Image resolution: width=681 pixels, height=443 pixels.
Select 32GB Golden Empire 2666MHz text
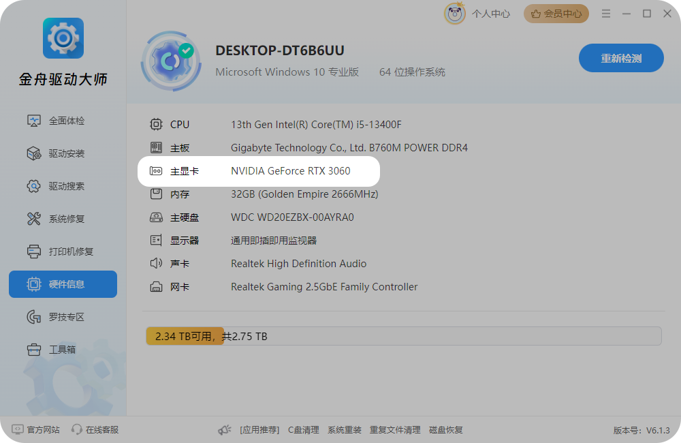[x=304, y=194]
